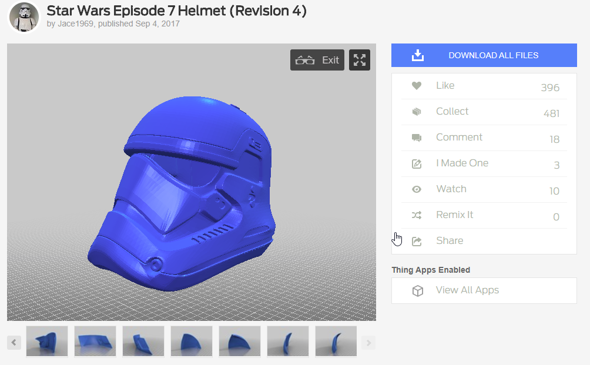This screenshot has height=365, width=590.
Task: Select the fourth thumbnail showing dome piece
Action: [x=192, y=341]
